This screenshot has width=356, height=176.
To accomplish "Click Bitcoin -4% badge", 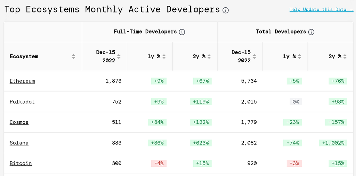I will tap(159, 163).
